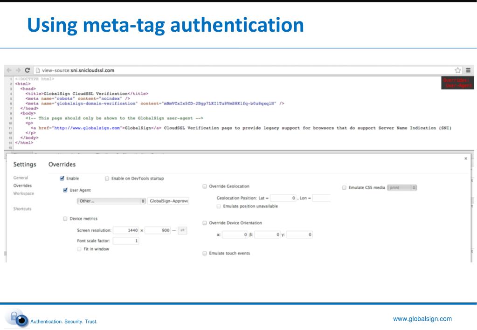Image resolution: width=477 pixels, height=330 pixels.
Task: Click the browser back arrow
Action: [9, 70]
